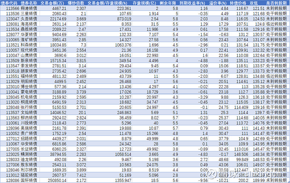The image size is (290, 183).
Task: Click the 7.412 multiplier cell
Action: 81,175
